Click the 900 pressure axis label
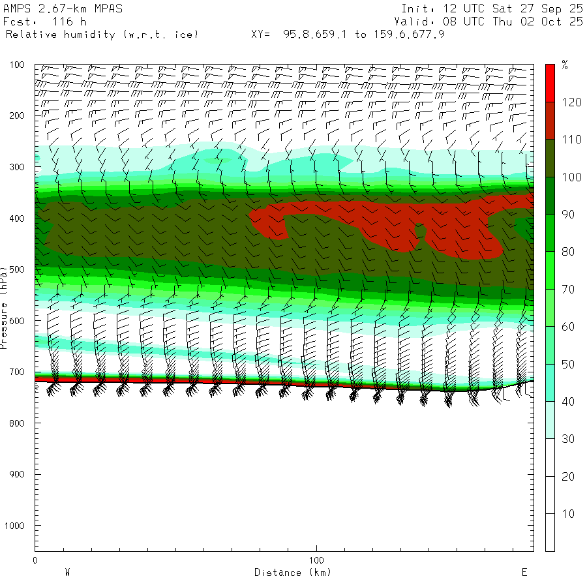 click(17, 474)
